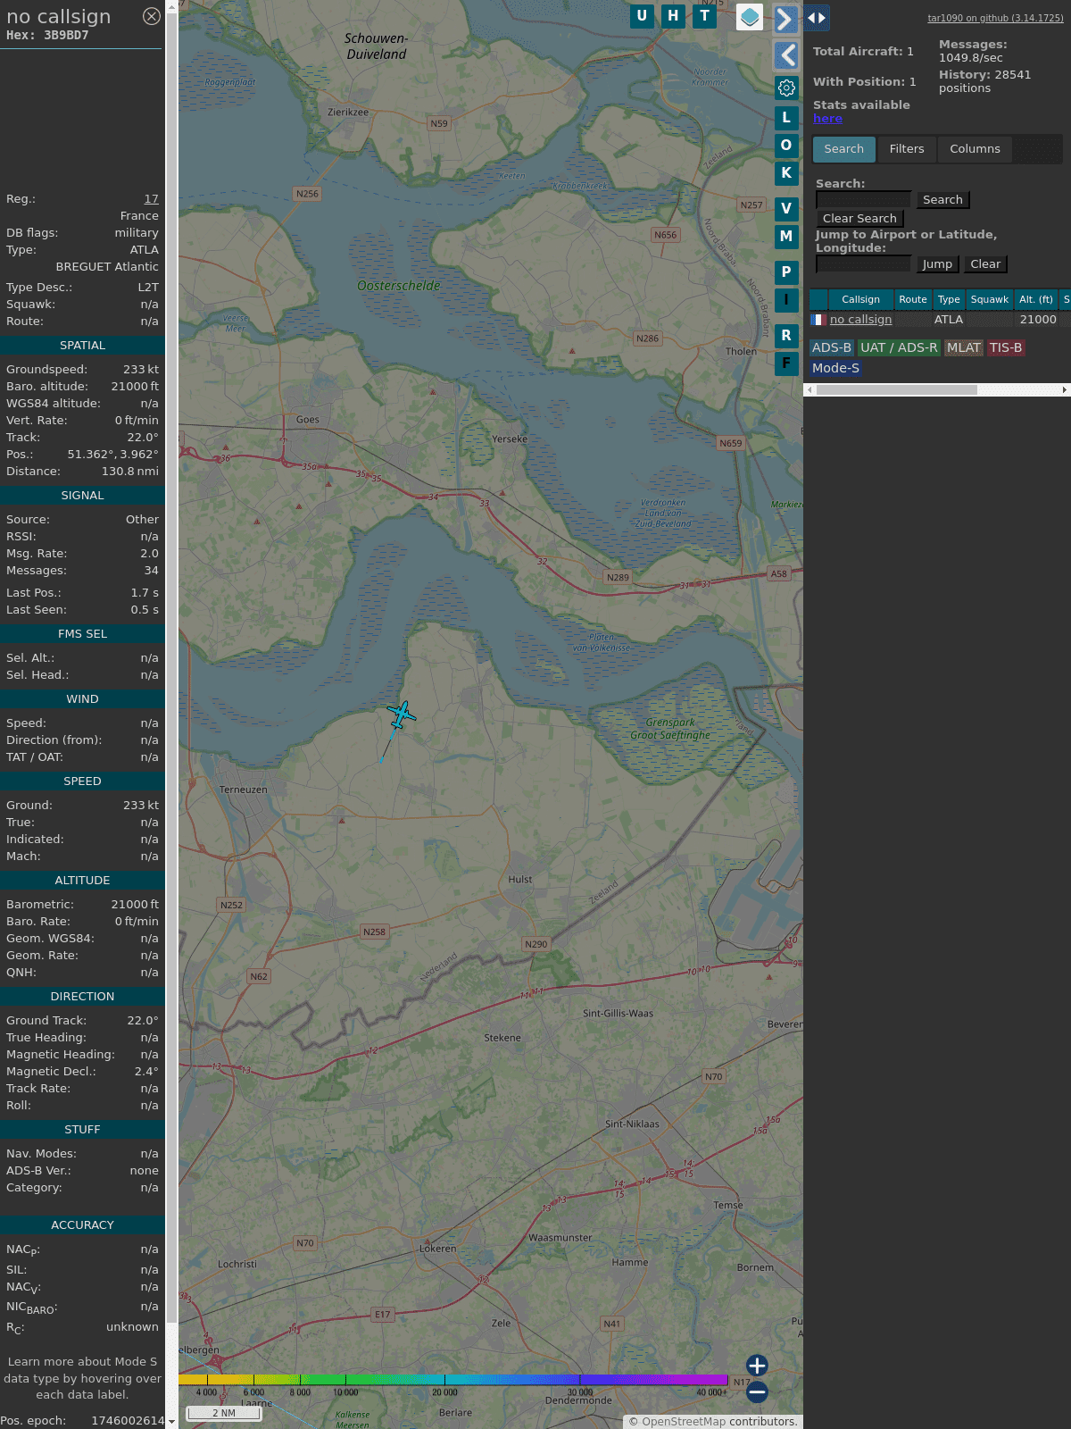Click the 'military' DB flags value
Viewport: 1071px width, 1429px height.
tap(137, 233)
